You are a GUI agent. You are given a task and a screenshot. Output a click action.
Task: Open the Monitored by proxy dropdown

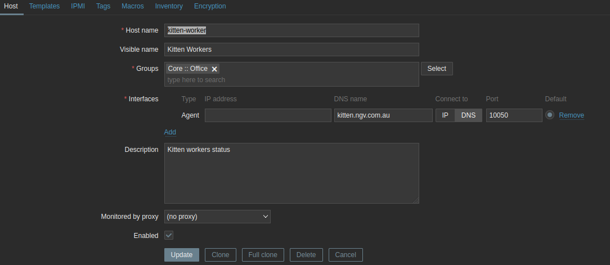pyautogui.click(x=217, y=217)
